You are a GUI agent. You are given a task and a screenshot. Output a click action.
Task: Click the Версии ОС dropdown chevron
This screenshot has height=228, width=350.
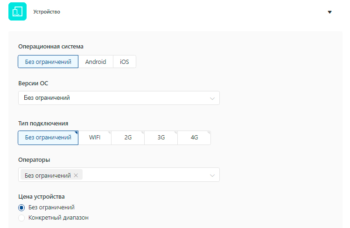(212, 98)
